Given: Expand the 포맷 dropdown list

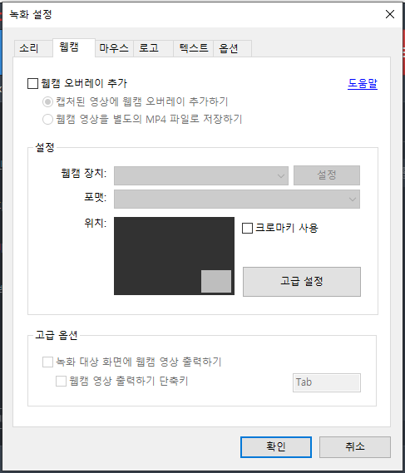Looking at the screenshot, I should (237, 200).
